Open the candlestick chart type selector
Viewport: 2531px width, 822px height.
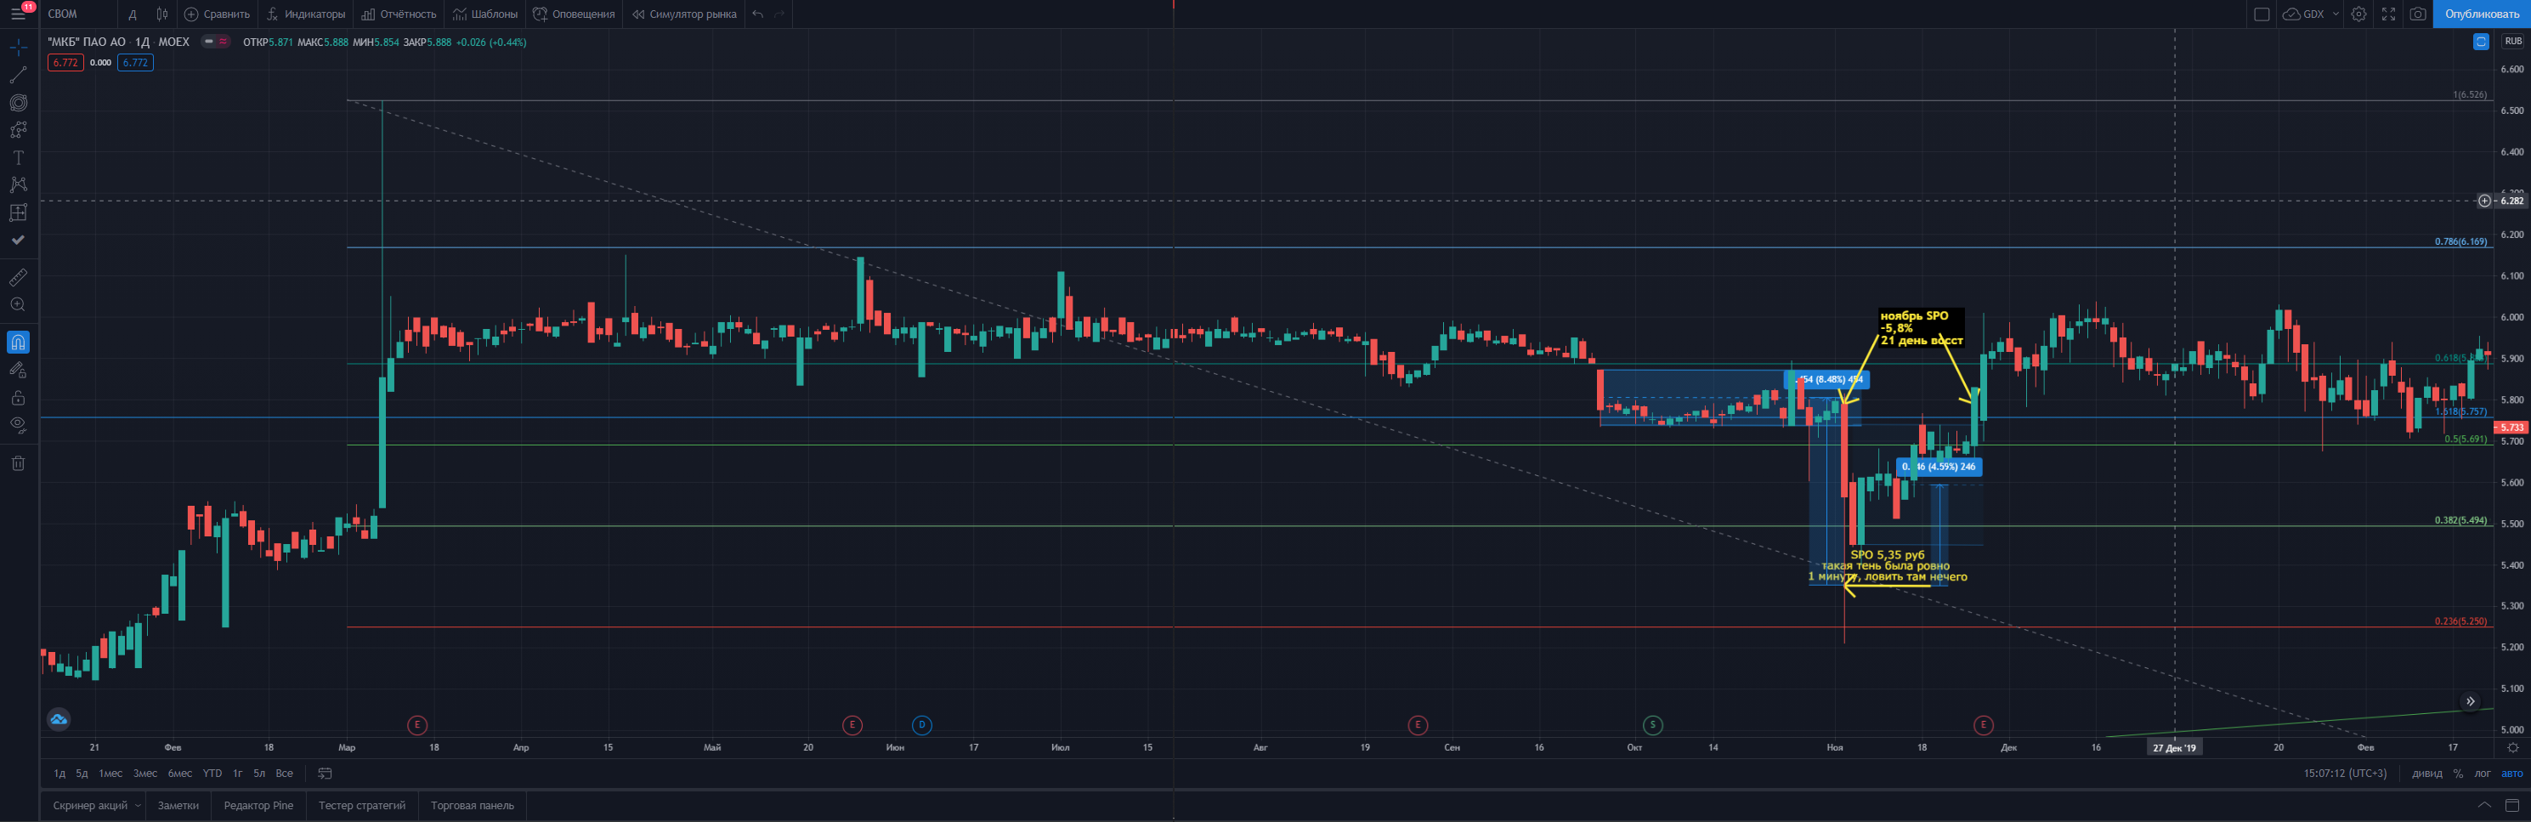(x=162, y=14)
